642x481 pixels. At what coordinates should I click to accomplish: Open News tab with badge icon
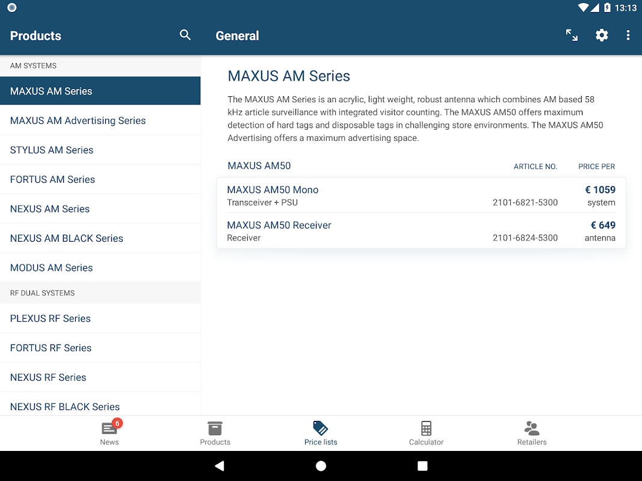[x=110, y=428]
